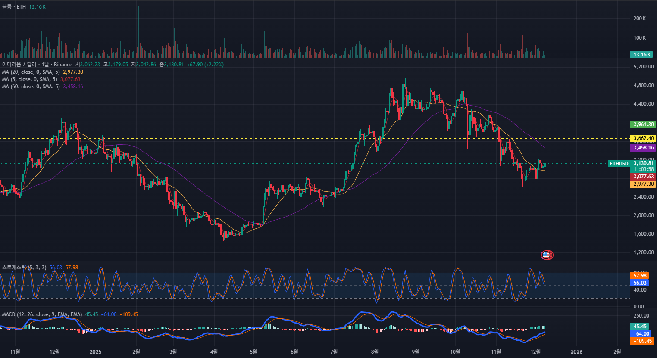Click the 250.00 MACD scale label
The width and height of the screenshot is (657, 358).
(x=641, y=316)
